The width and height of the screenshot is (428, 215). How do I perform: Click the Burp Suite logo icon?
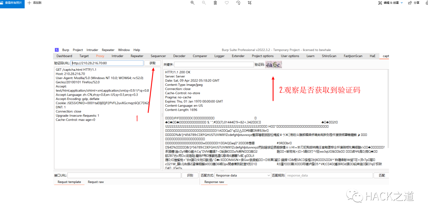[57, 50]
